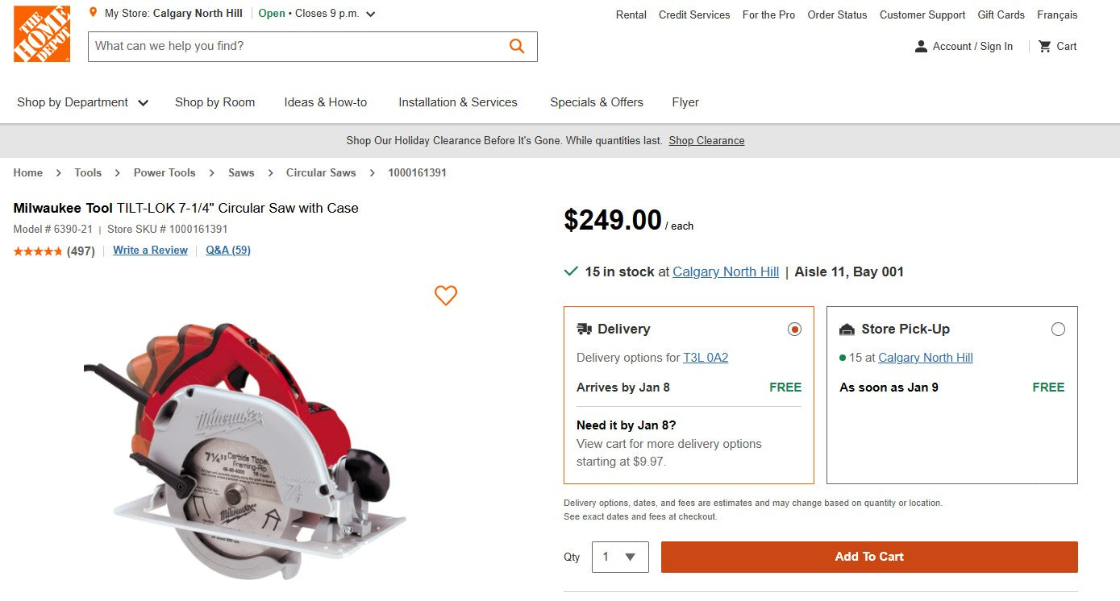Select the Delivery radio button

tap(794, 329)
